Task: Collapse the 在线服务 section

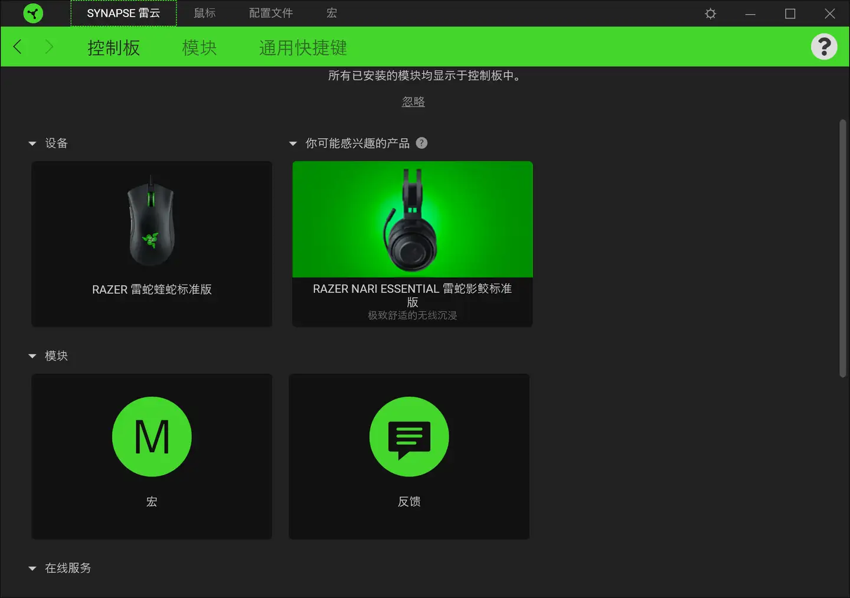Action: 32,568
